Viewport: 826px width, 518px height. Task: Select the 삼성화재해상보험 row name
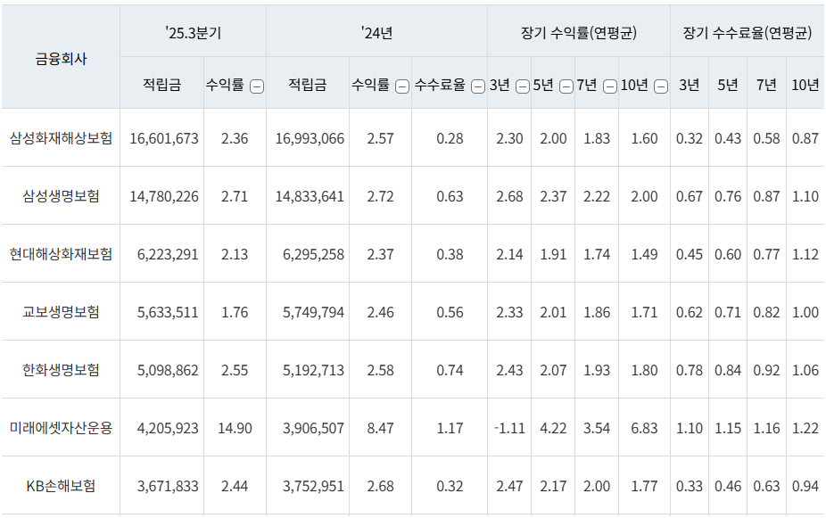point(62,138)
